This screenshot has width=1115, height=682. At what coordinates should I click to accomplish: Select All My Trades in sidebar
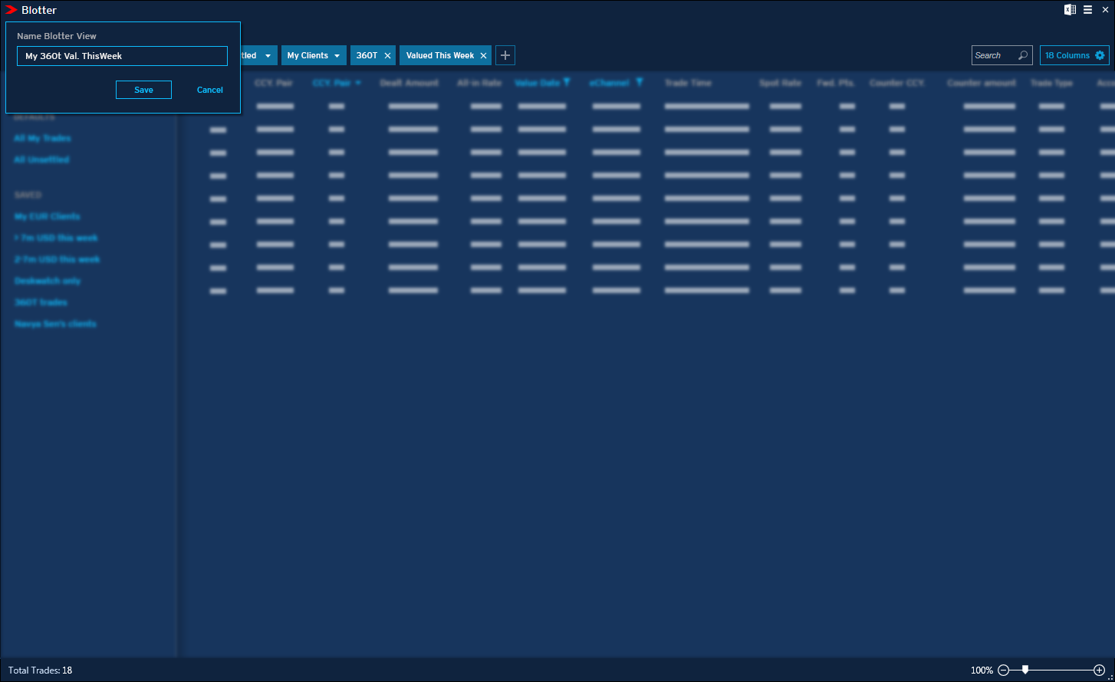pyautogui.click(x=42, y=138)
